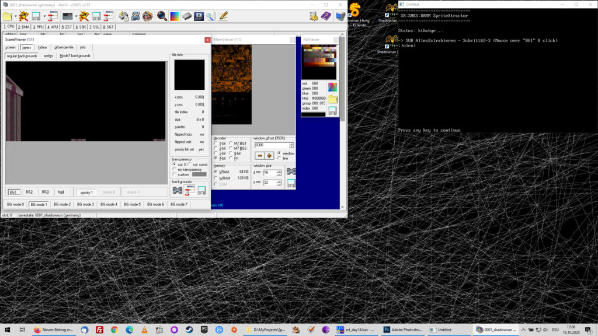This screenshot has height=336, width=598.
Task: Open Google Chrome from the taskbar
Action: point(114,330)
